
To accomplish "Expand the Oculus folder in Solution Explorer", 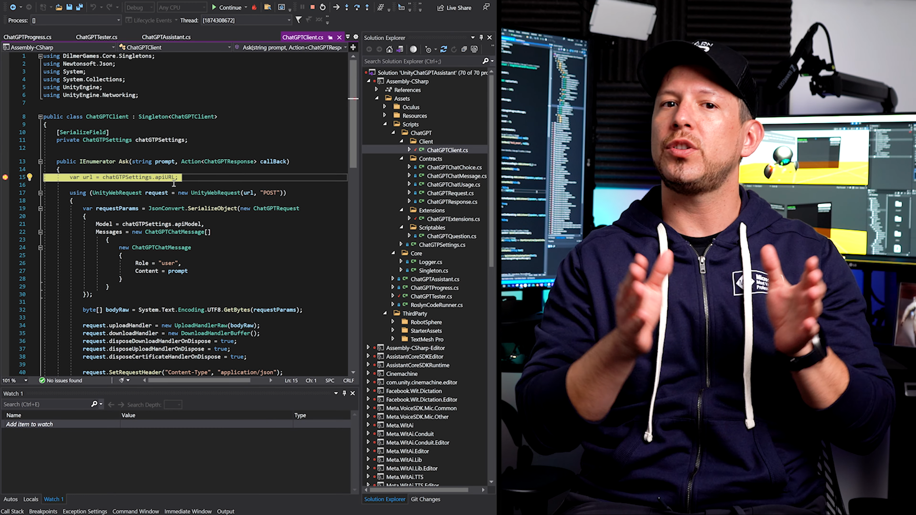I will (x=384, y=107).
